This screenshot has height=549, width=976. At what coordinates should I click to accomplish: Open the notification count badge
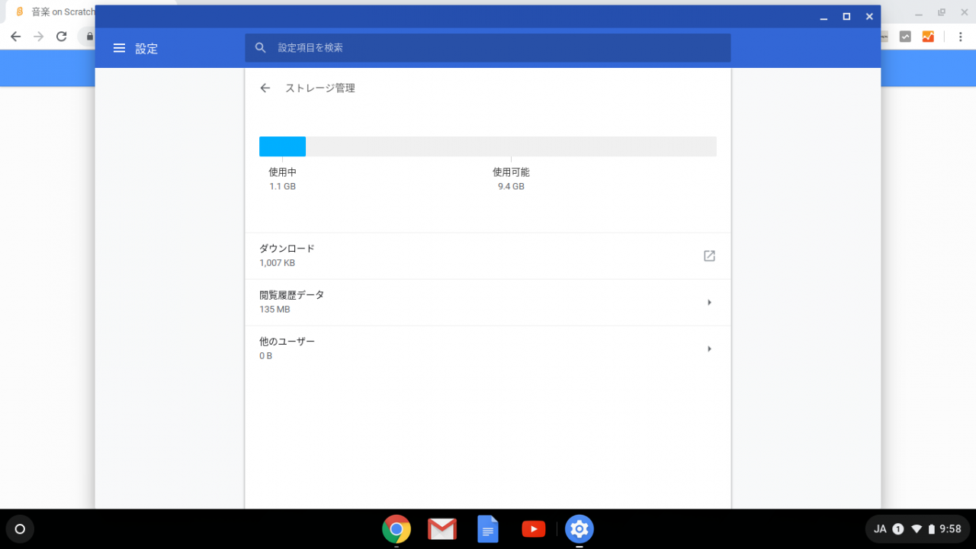pyautogui.click(x=898, y=529)
